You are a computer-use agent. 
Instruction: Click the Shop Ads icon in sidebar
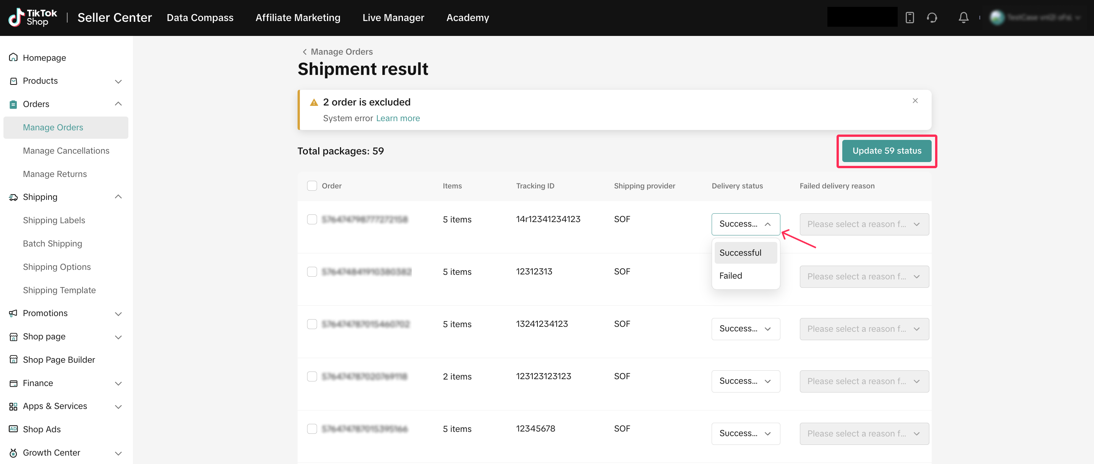pos(13,429)
